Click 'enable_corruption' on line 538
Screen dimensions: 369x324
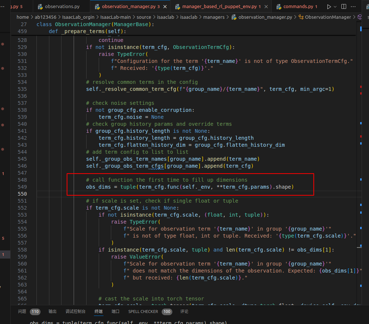(x=165, y=110)
